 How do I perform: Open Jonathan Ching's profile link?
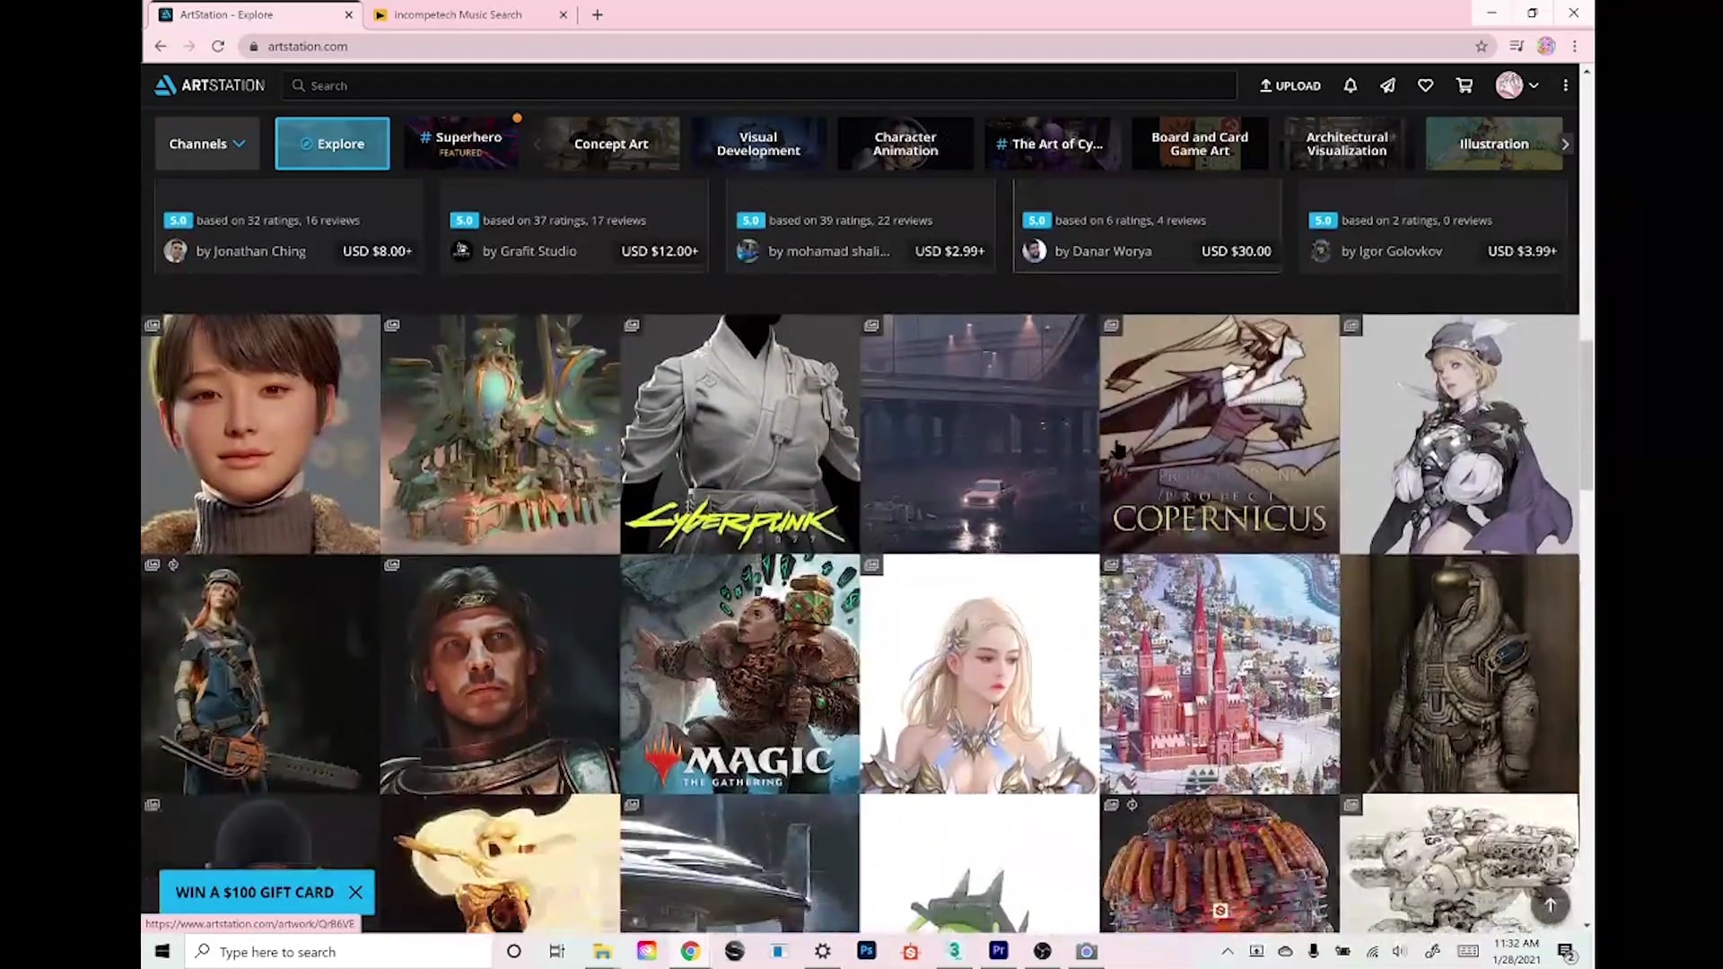(x=251, y=251)
